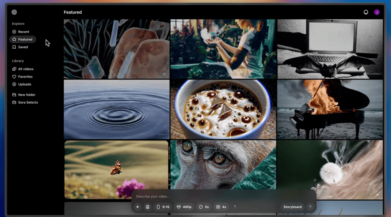Image resolution: width=391 pixels, height=217 pixels.
Task: Open the 4v variations selector
Action: [221, 207]
